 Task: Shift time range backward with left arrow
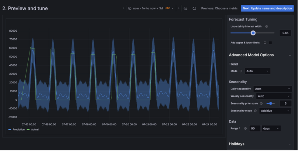[x=123, y=8]
